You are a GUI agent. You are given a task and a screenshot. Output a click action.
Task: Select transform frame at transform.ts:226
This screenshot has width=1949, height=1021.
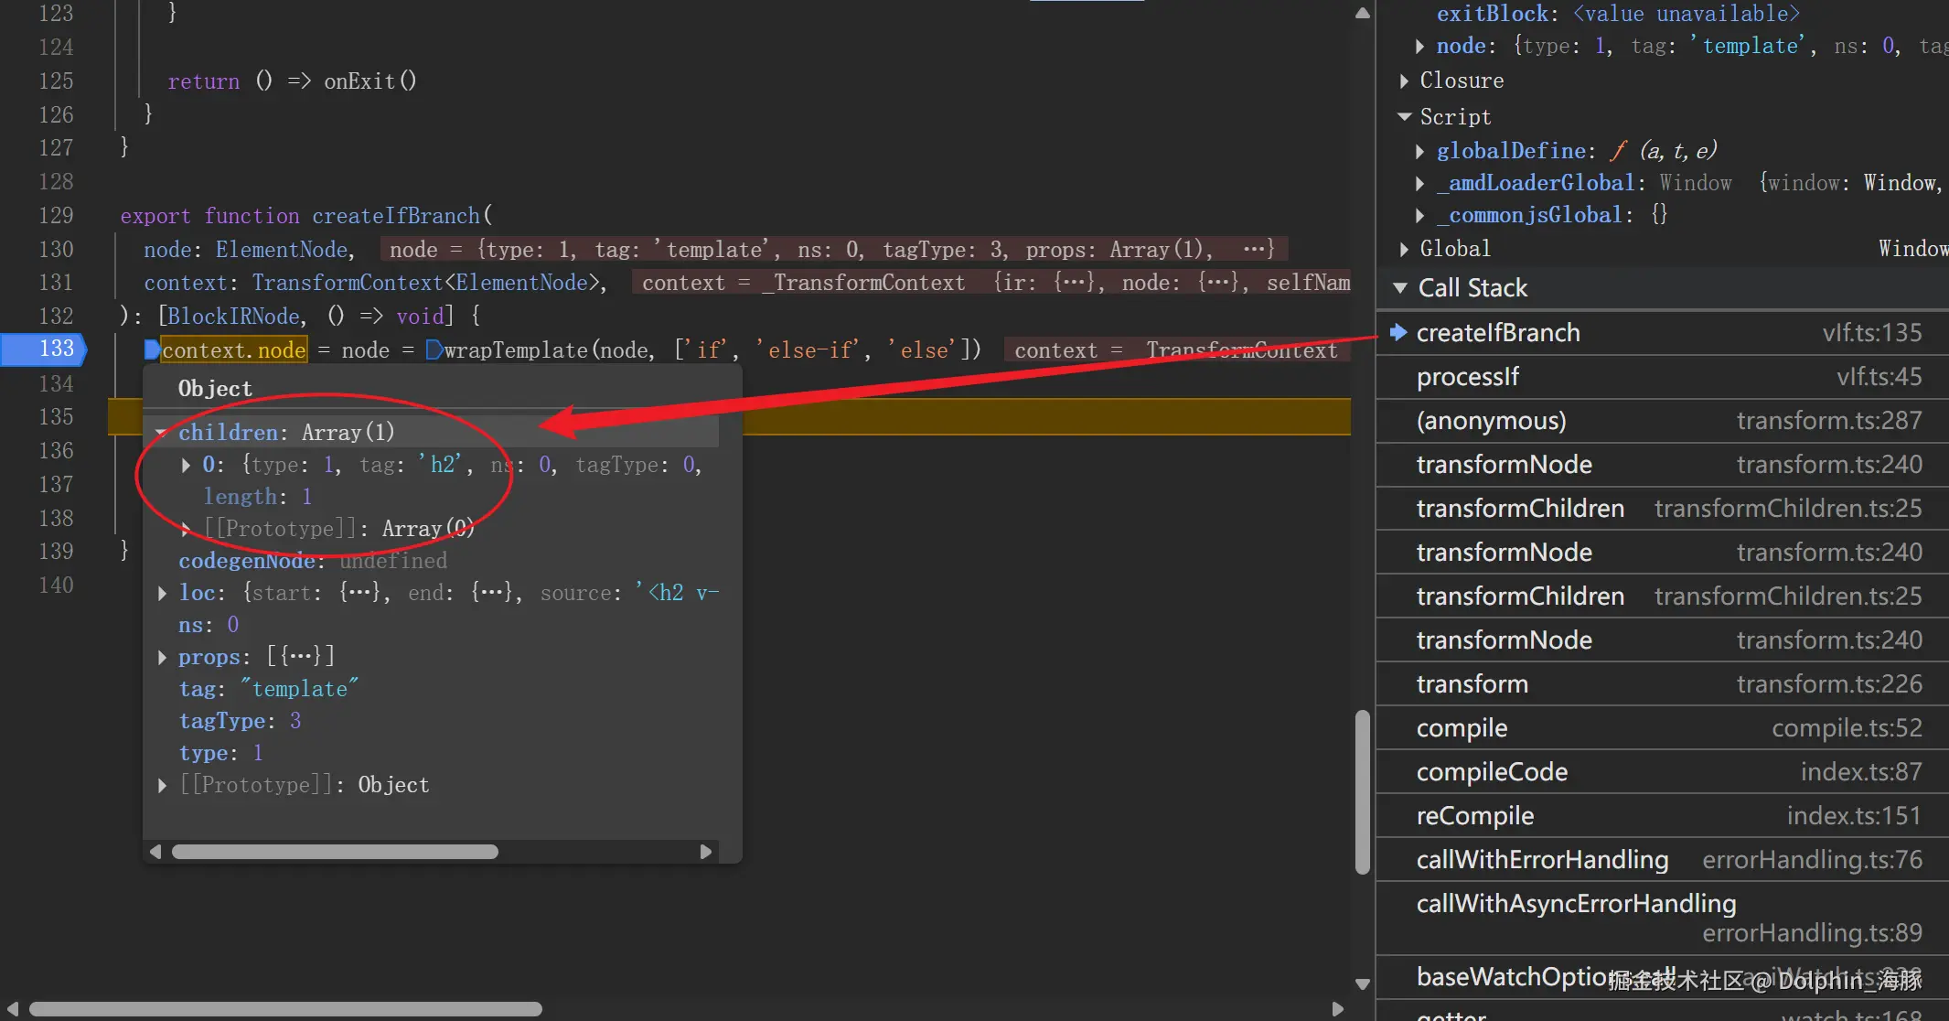pos(1662,684)
